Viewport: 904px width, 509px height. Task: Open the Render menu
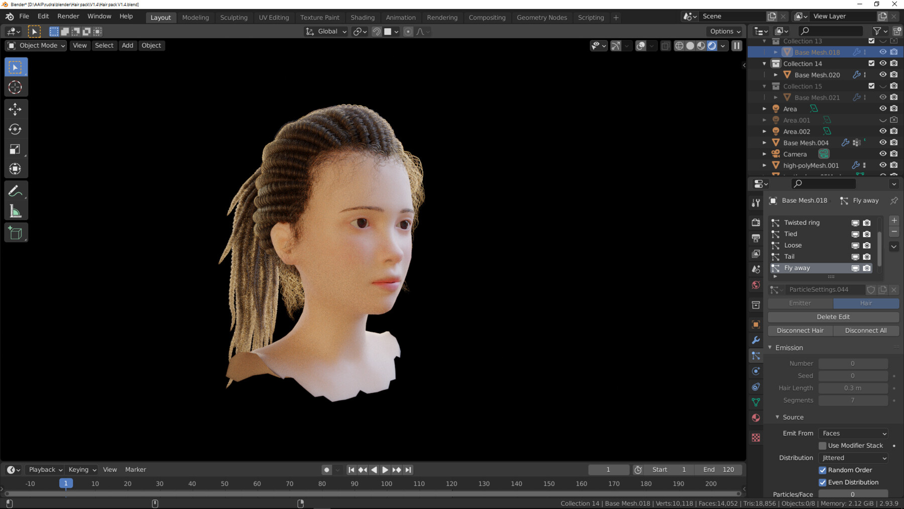(68, 16)
